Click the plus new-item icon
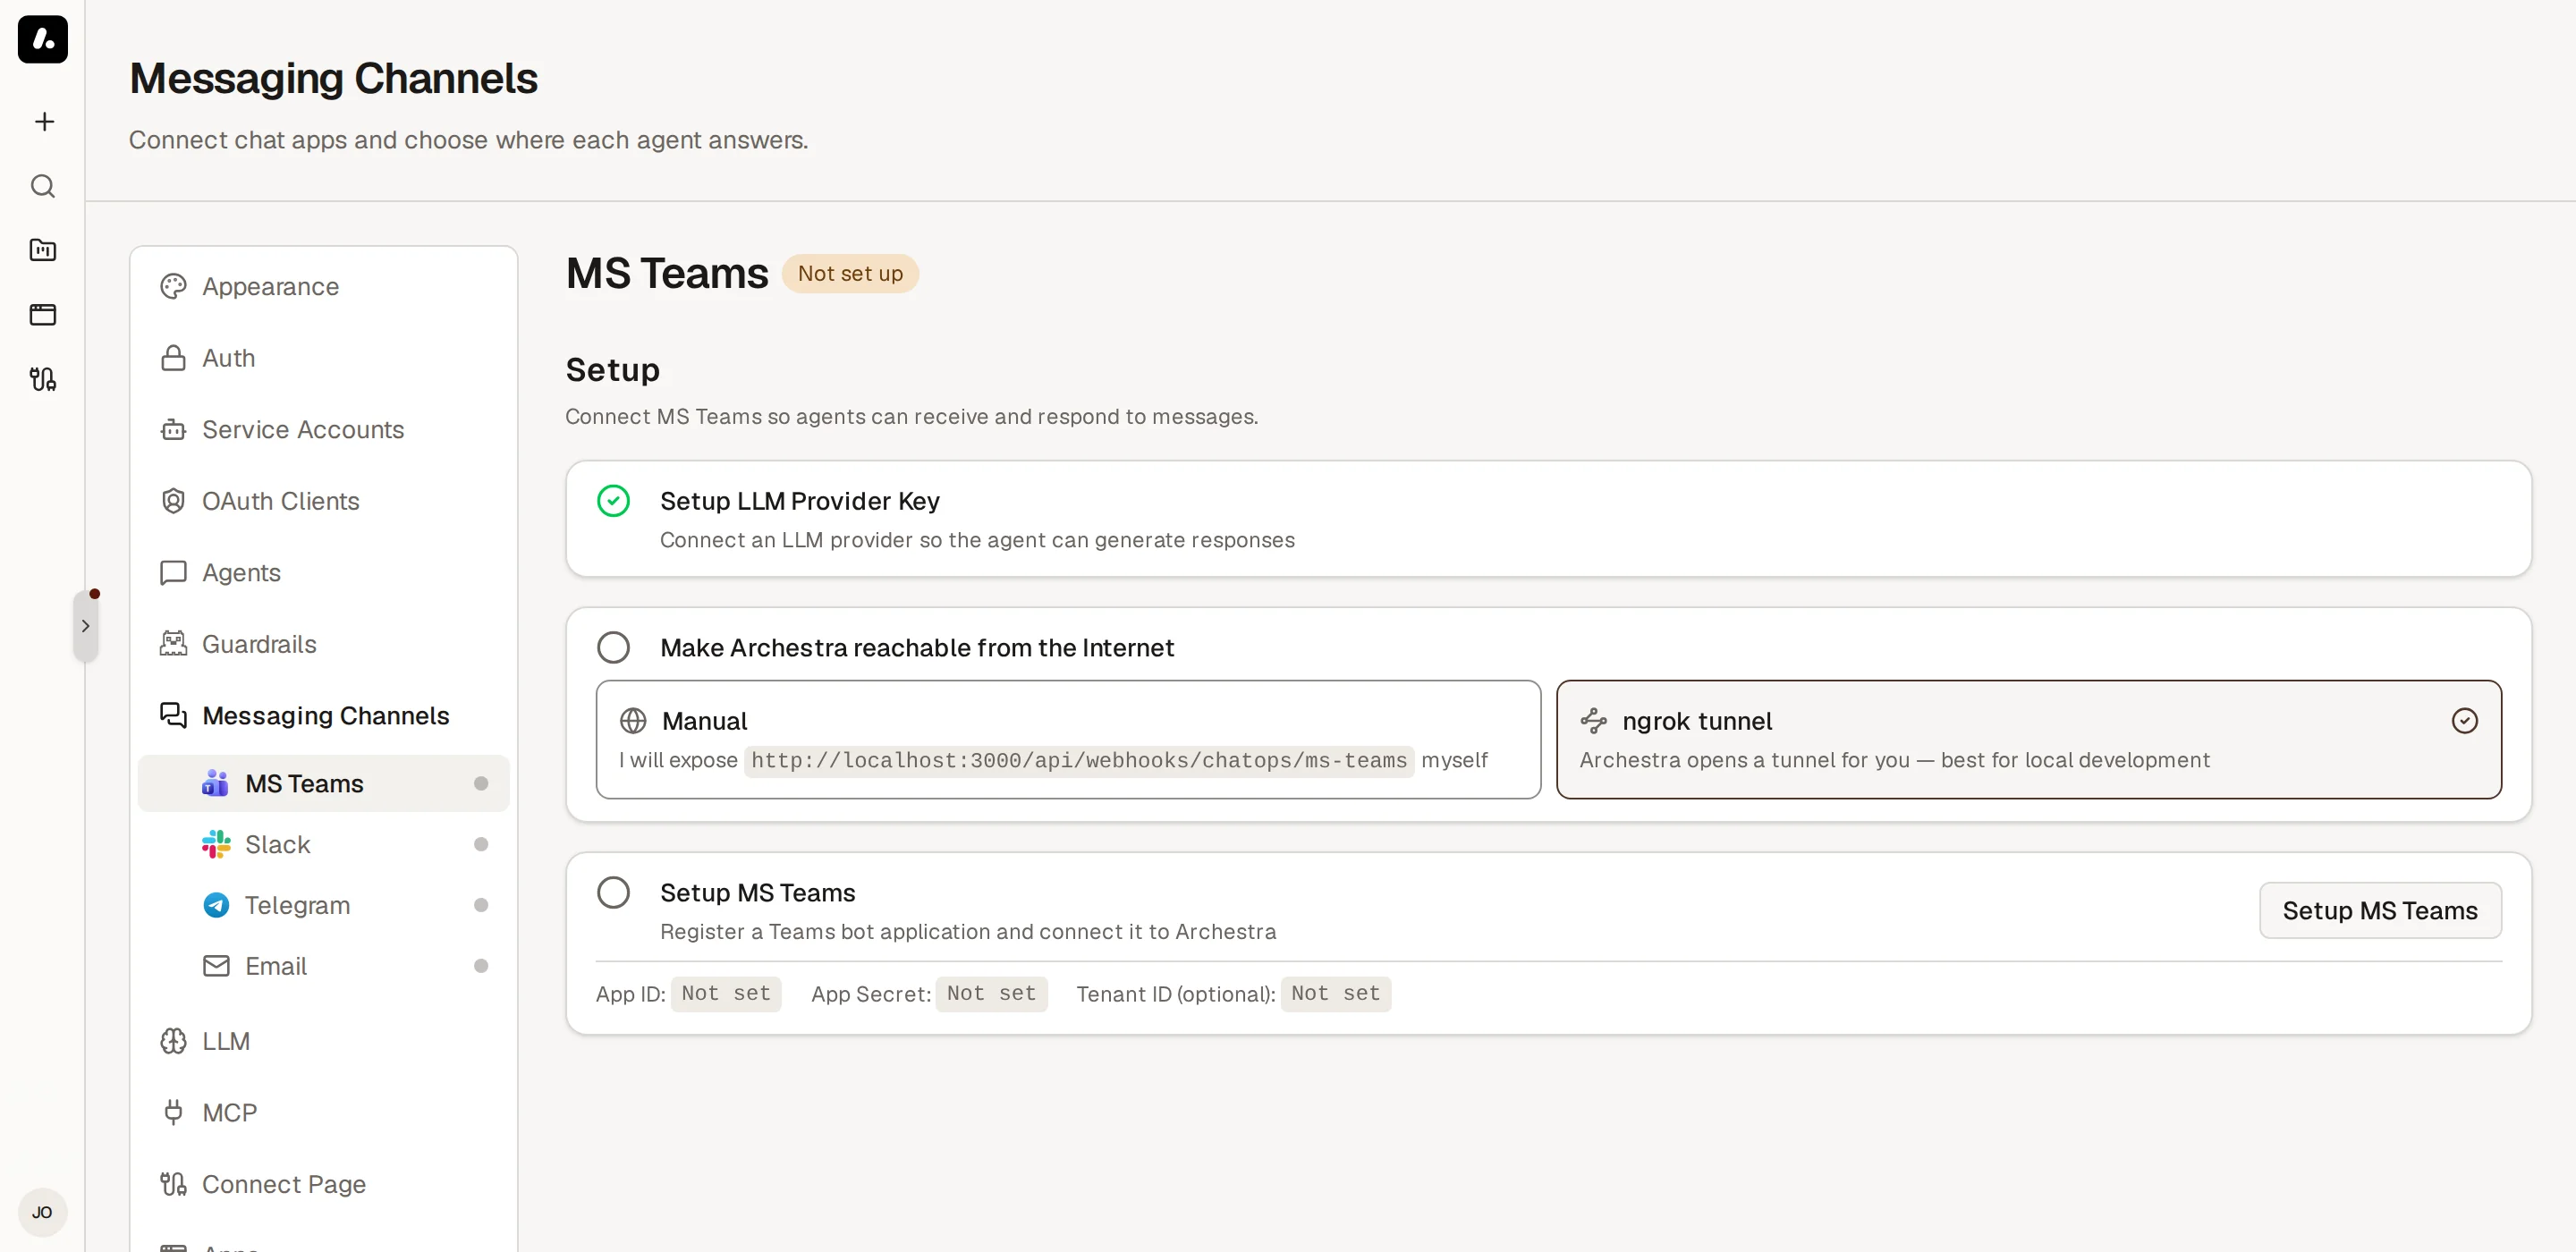This screenshot has width=2576, height=1252. (x=44, y=122)
